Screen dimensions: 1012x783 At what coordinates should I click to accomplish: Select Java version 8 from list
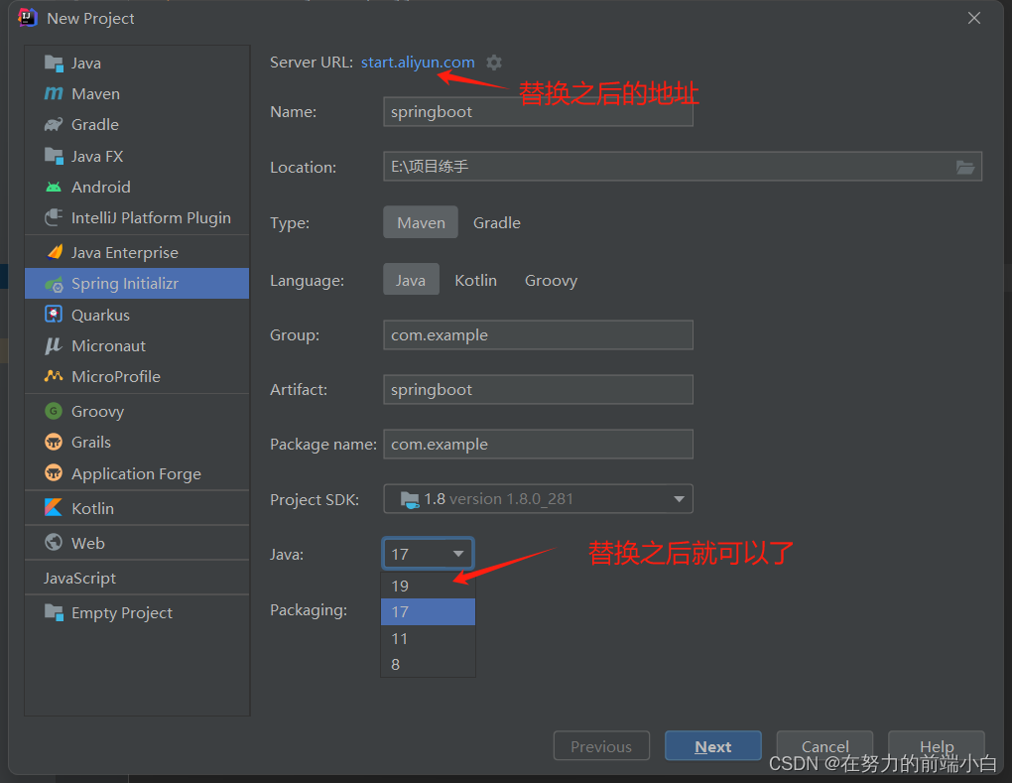pyautogui.click(x=428, y=664)
